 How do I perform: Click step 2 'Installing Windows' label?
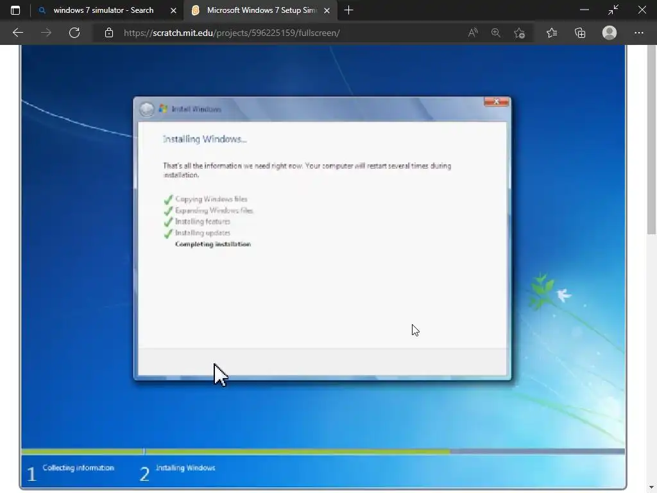pyautogui.click(x=185, y=468)
